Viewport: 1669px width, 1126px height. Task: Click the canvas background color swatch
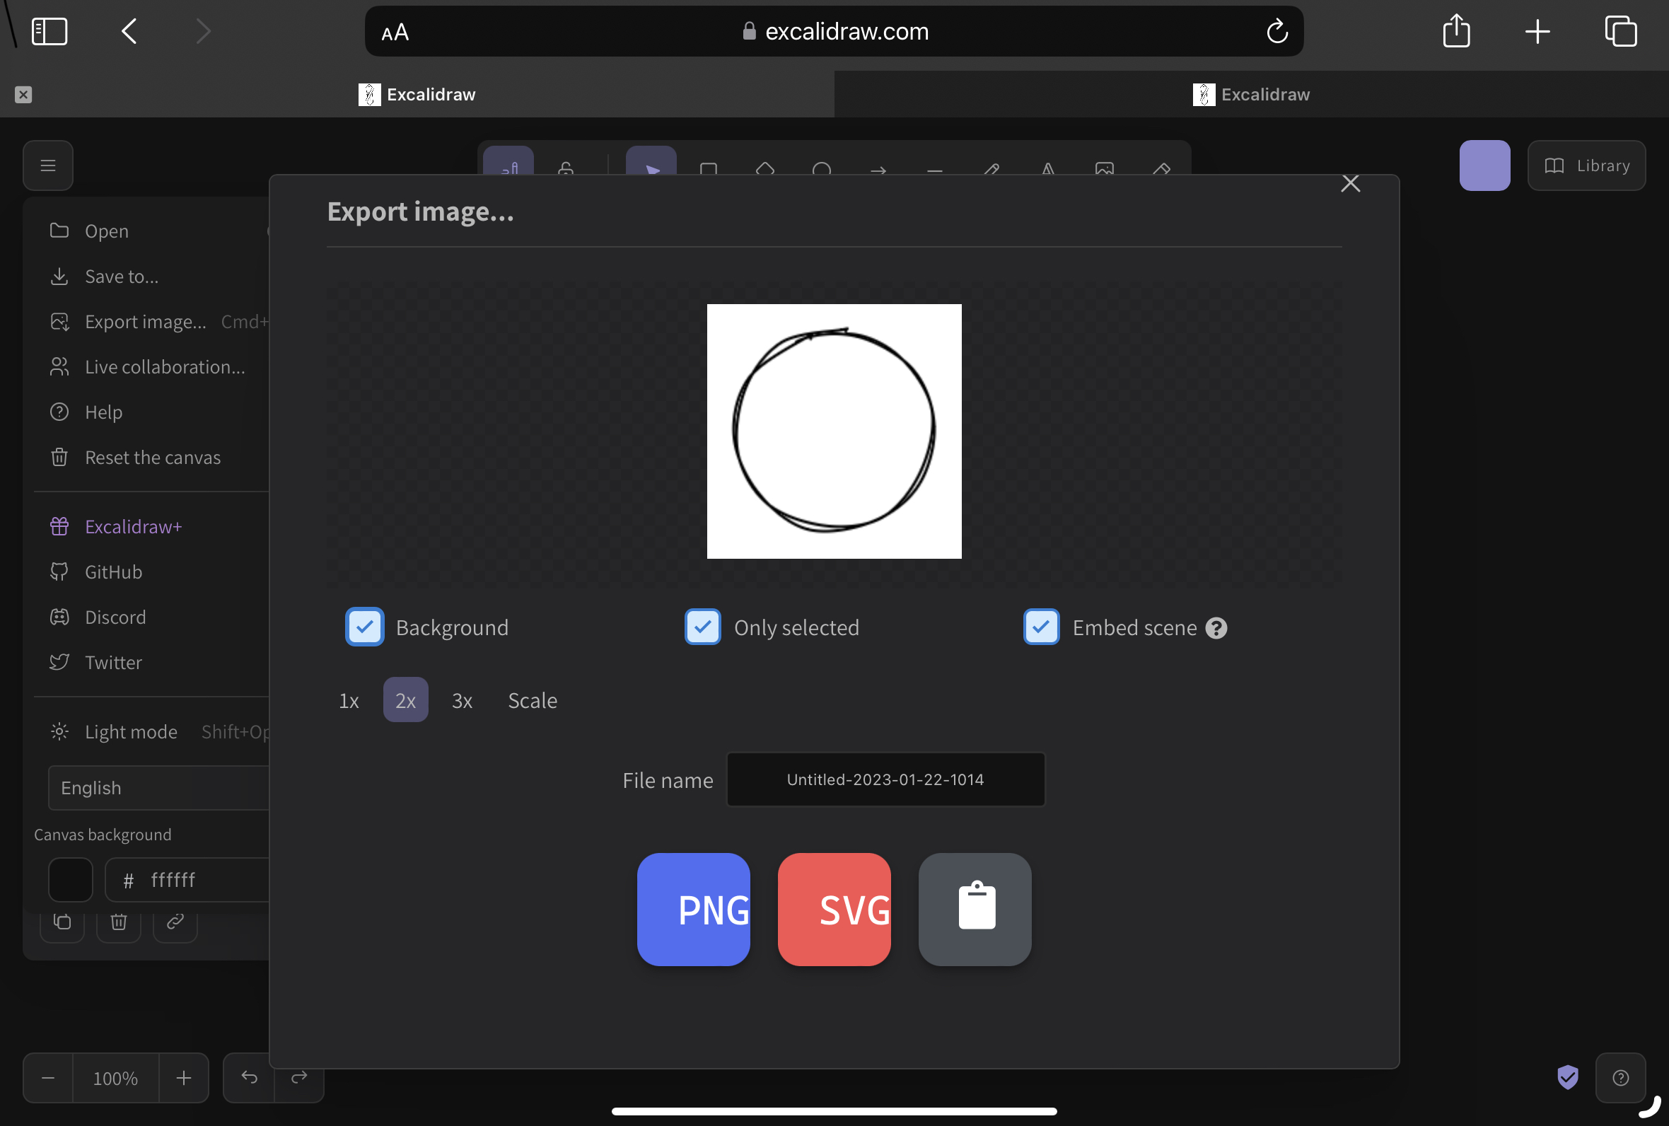70,880
